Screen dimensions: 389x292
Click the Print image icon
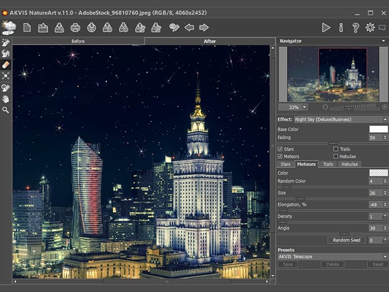click(x=75, y=27)
